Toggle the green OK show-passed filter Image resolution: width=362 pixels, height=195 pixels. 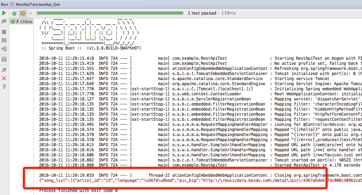coord(14,14)
